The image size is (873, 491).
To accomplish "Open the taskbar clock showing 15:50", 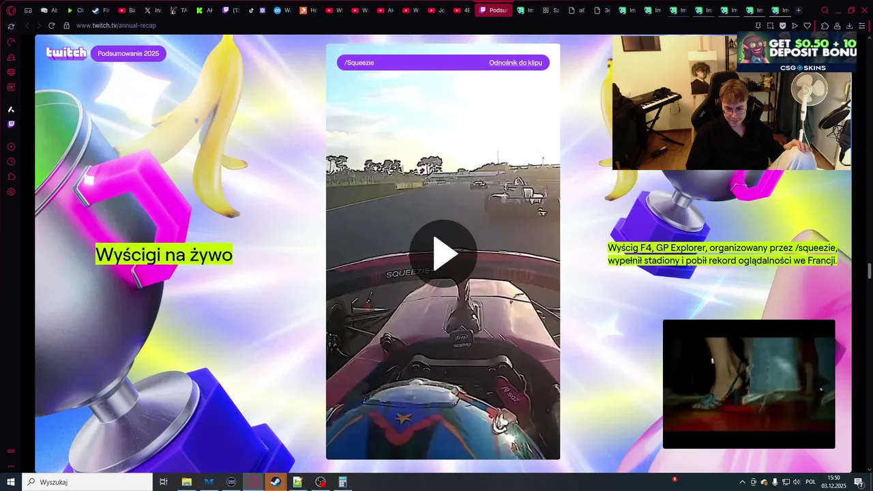I will 833,482.
